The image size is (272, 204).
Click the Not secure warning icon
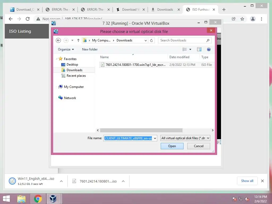coord(38,19)
